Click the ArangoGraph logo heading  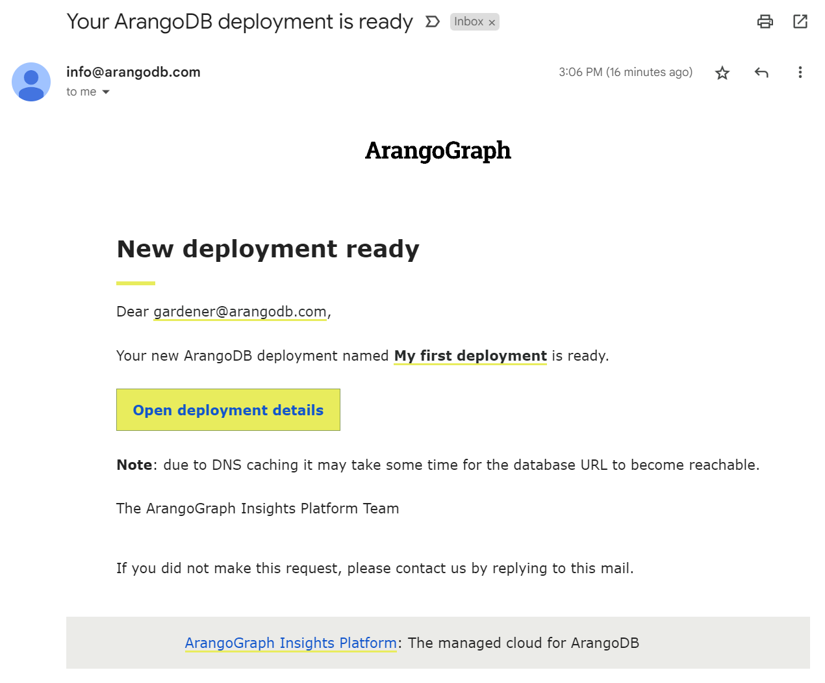point(438,151)
